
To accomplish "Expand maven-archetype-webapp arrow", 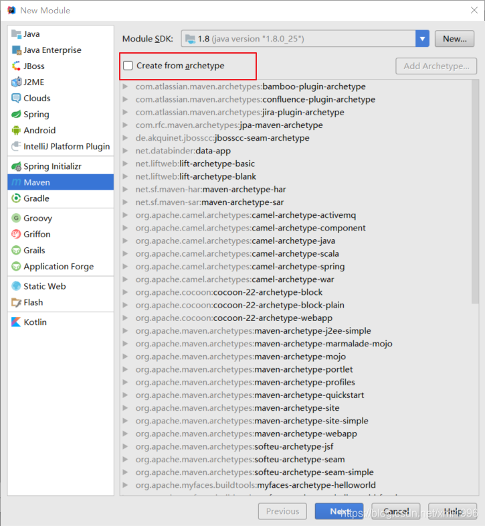I will pyautogui.click(x=125, y=434).
